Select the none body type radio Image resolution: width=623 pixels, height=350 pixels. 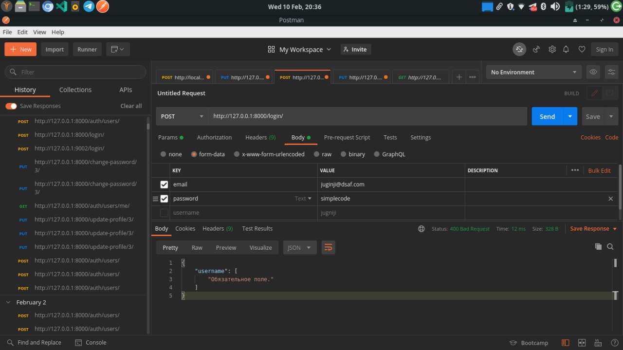163,154
